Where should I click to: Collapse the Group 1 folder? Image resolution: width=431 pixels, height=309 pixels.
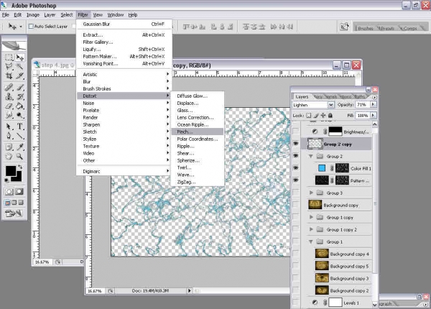(x=311, y=241)
